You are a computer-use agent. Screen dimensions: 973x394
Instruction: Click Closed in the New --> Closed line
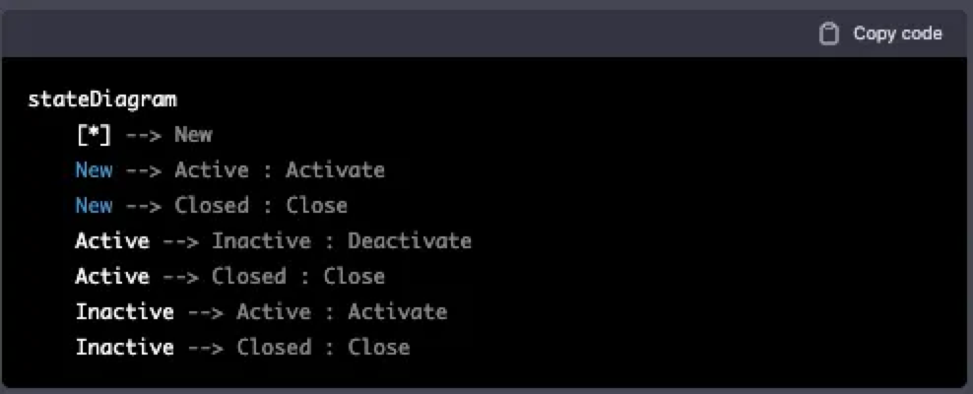point(212,206)
